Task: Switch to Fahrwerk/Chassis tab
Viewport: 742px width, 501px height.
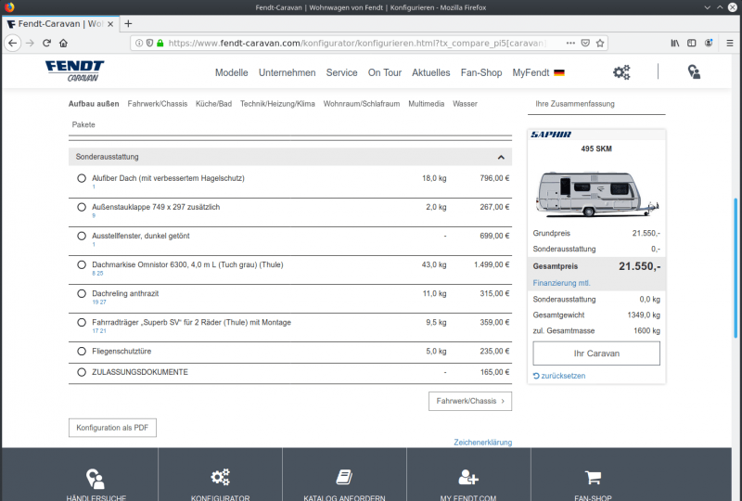Action: click(158, 104)
